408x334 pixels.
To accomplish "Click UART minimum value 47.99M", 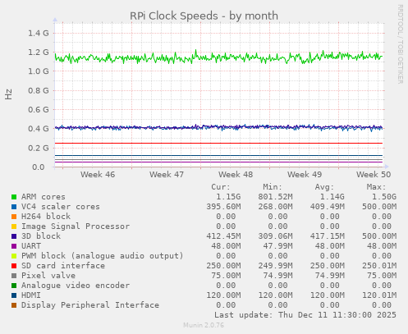I will 277,246.
